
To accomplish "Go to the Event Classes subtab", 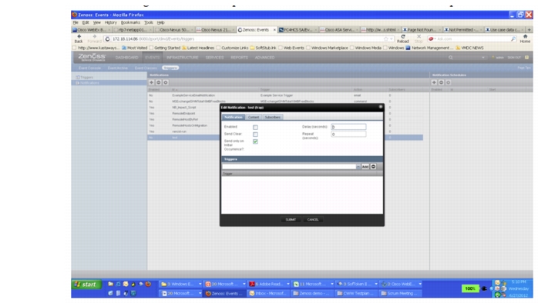I will click(x=146, y=68).
